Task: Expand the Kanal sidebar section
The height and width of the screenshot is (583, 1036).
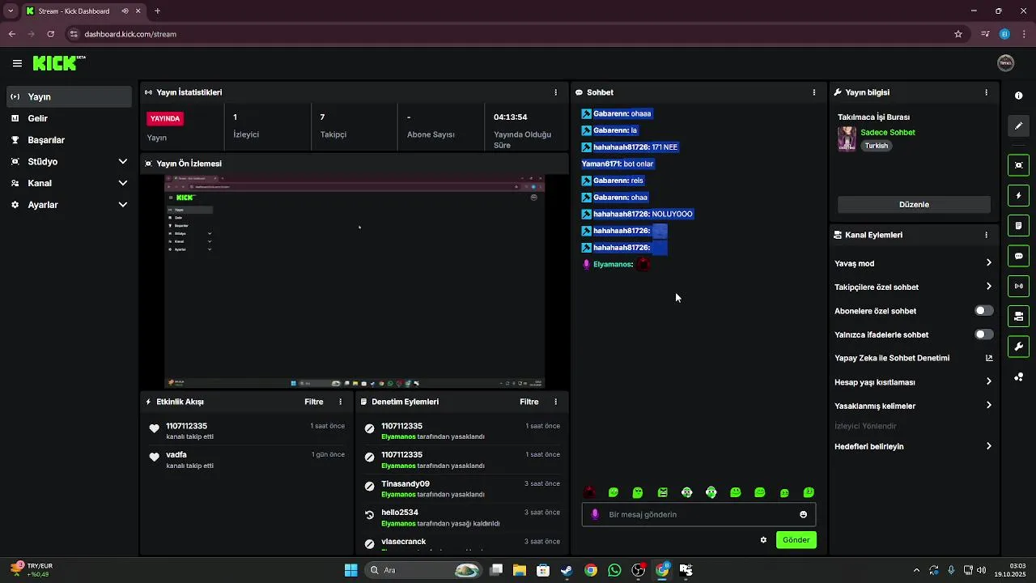Action: tap(70, 183)
